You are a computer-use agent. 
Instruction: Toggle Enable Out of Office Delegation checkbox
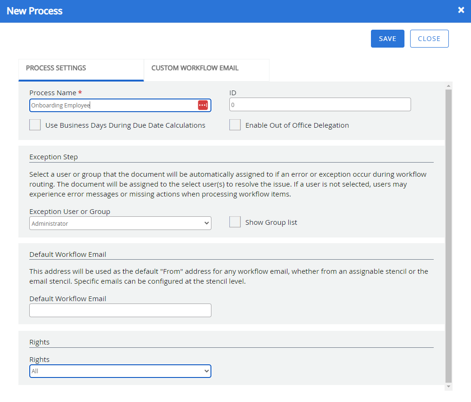[235, 125]
